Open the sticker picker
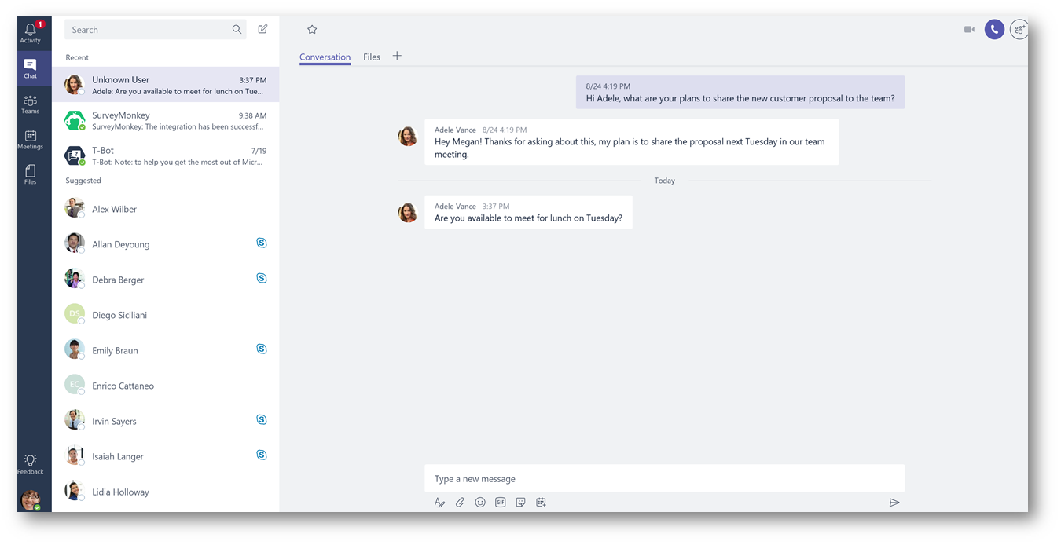The width and height of the screenshot is (1061, 545). coord(520,502)
